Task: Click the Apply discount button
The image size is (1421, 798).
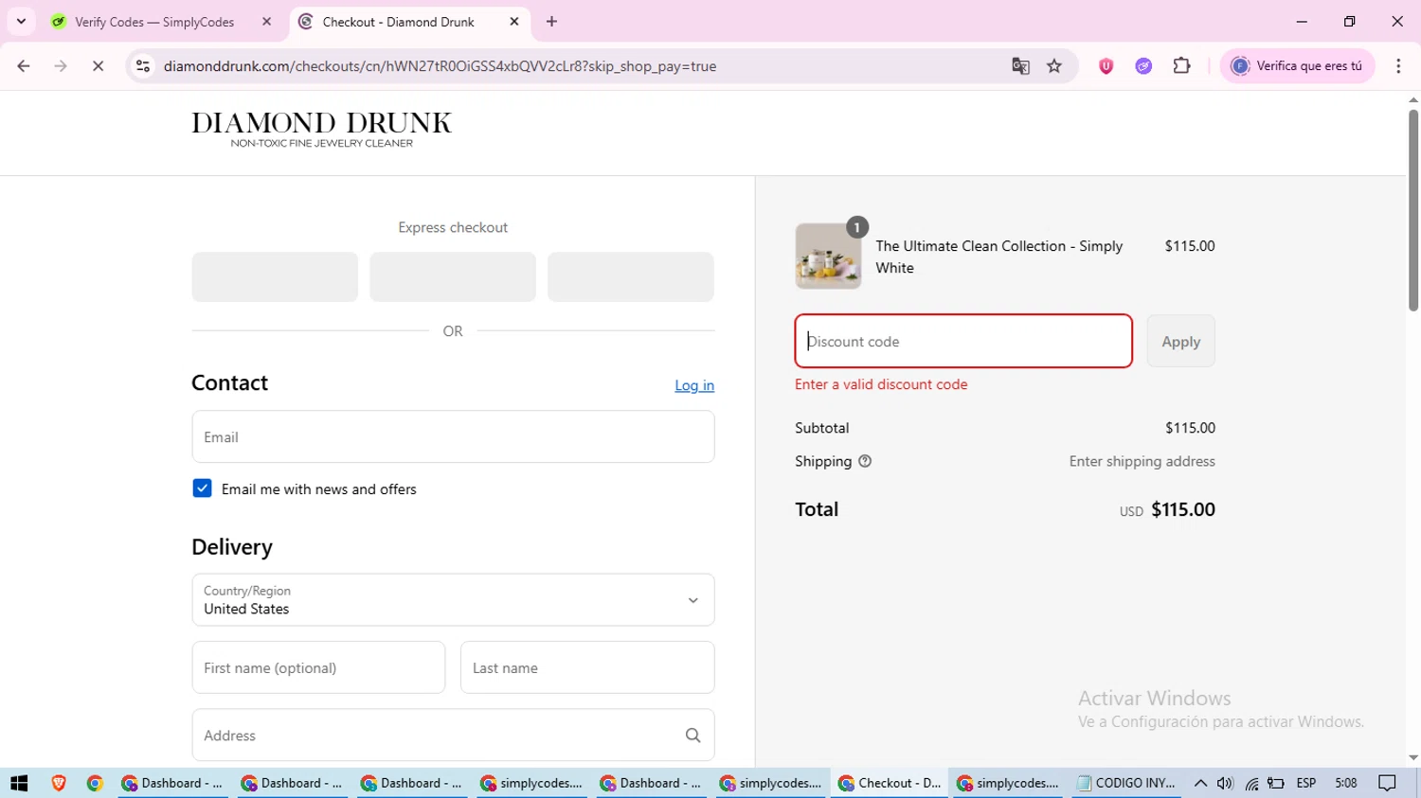Action: [1180, 341]
